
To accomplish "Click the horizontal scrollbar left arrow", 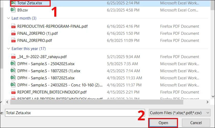I will [7, 102].
